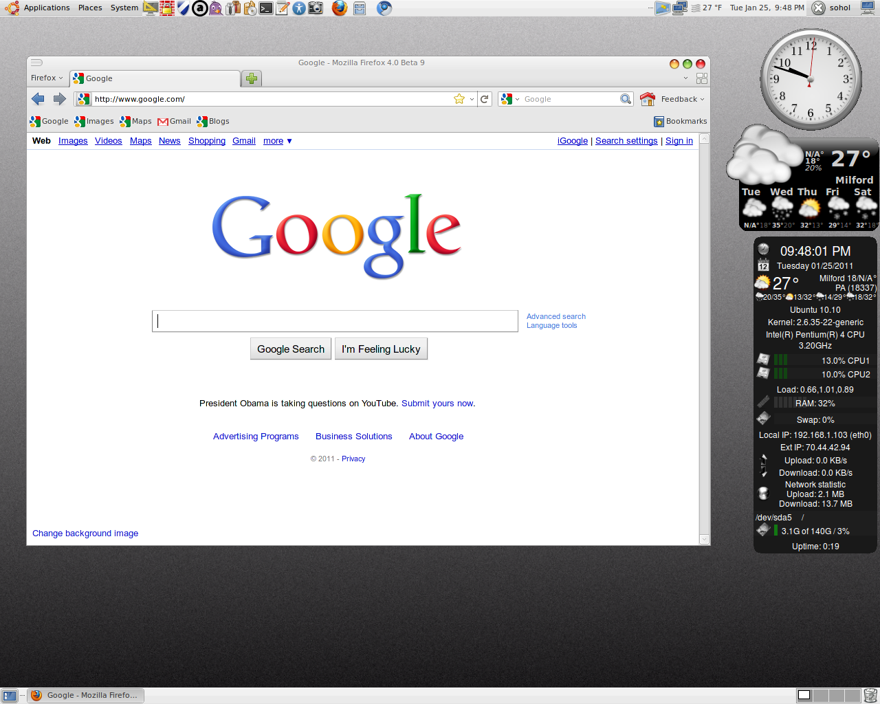
Task: Click the search magnifier in the search bar
Action: (625, 99)
